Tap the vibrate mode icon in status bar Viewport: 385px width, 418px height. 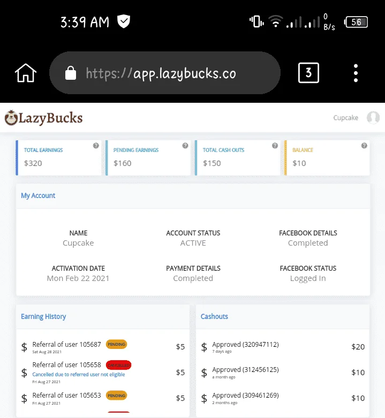(x=256, y=21)
